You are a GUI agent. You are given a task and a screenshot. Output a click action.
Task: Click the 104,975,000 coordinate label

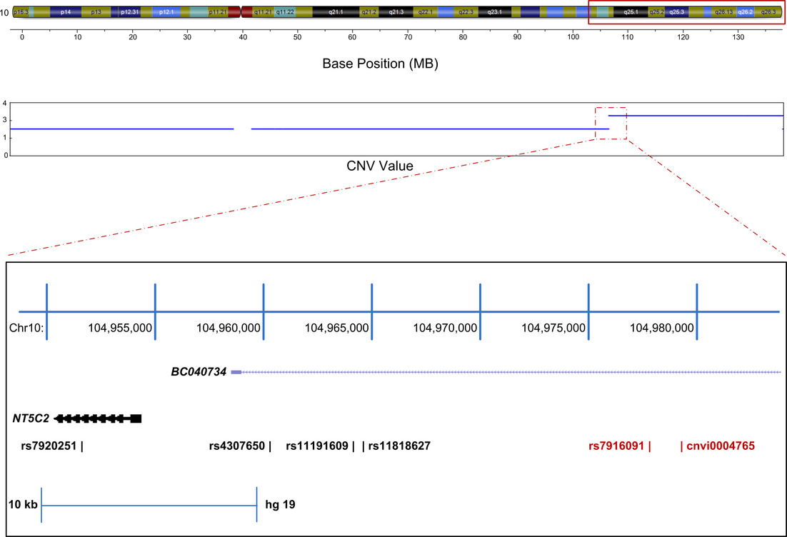coord(553,328)
